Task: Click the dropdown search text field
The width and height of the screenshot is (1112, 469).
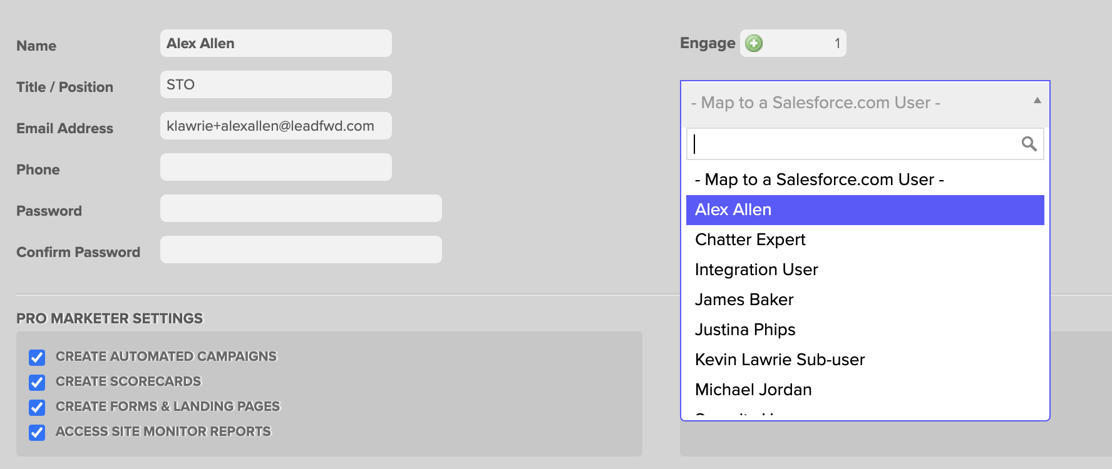Action: [855, 144]
